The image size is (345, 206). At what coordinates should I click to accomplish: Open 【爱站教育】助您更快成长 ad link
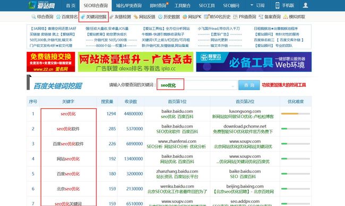tap(107, 34)
